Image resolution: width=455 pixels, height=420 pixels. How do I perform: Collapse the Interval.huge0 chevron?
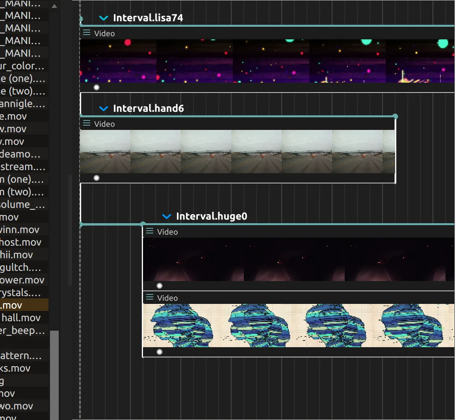(x=167, y=216)
